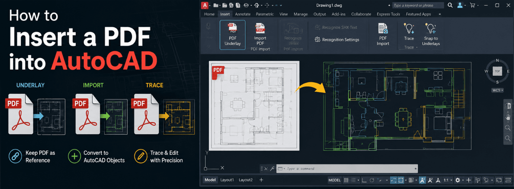This screenshot has width=514, height=189.
Task: Switch to the Annotate ribbon tab
Action: [243, 14]
